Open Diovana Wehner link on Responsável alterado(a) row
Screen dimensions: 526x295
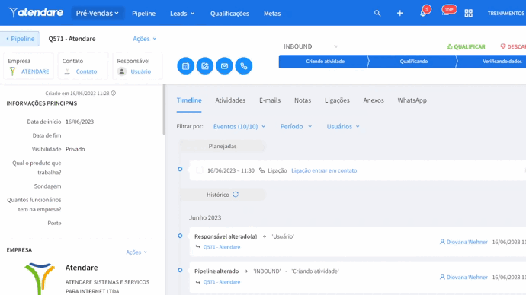[x=463, y=242]
